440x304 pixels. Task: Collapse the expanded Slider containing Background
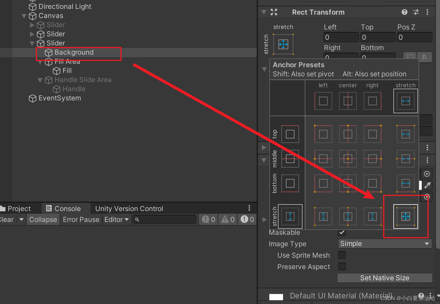pyautogui.click(x=32, y=43)
